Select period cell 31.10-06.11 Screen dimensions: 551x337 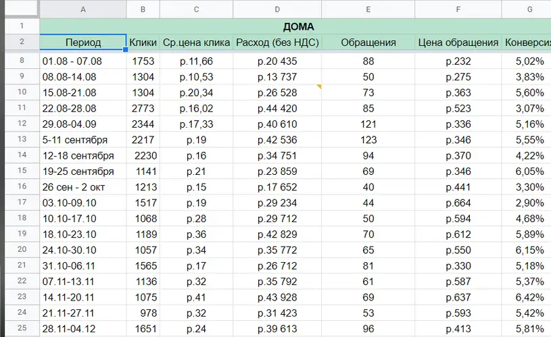click(x=83, y=265)
